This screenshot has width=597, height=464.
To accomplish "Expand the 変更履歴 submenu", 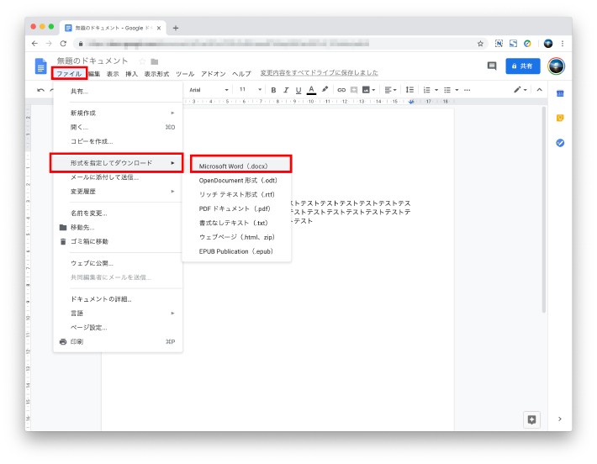I will pos(118,191).
